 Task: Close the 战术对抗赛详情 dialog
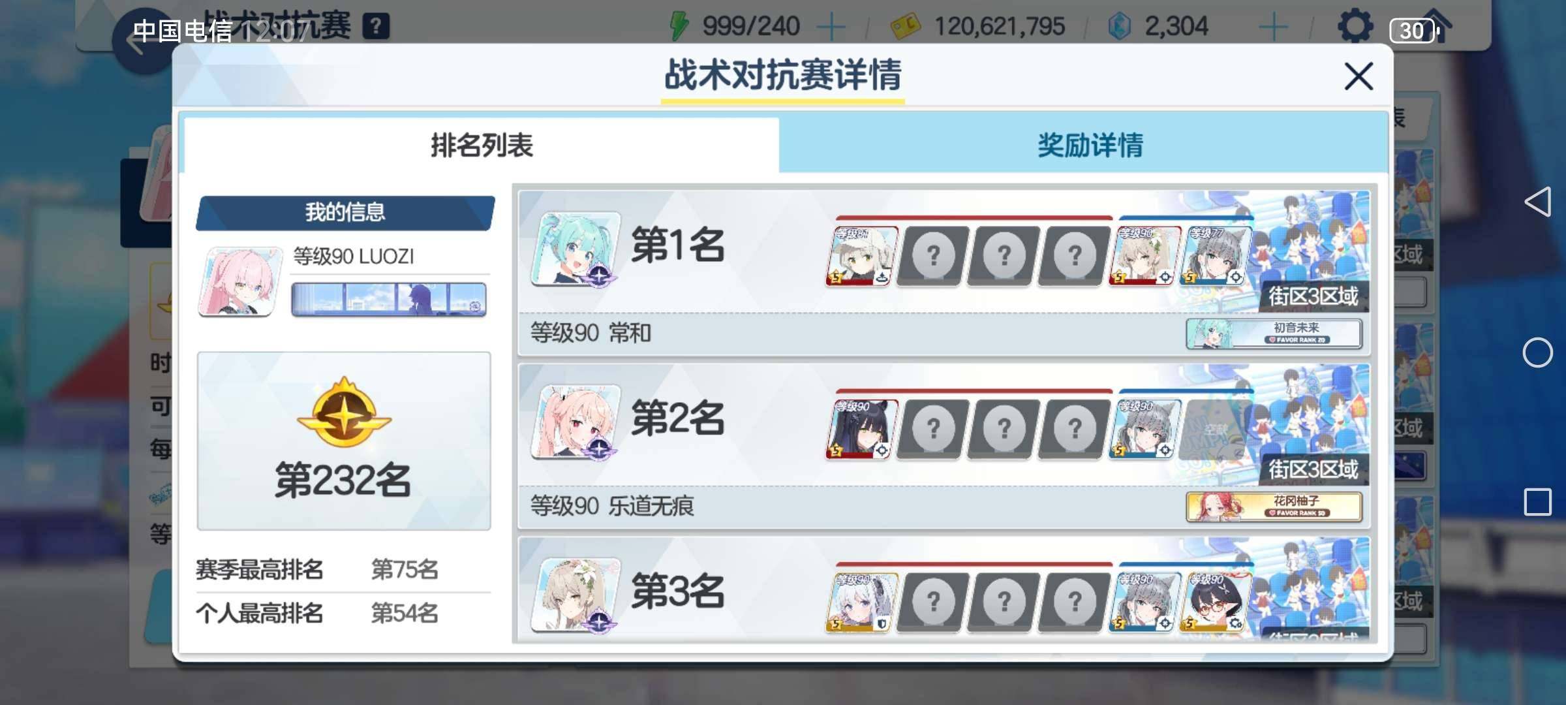pyautogui.click(x=1359, y=76)
